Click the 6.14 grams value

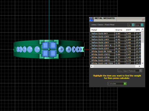[x=118, y=48]
